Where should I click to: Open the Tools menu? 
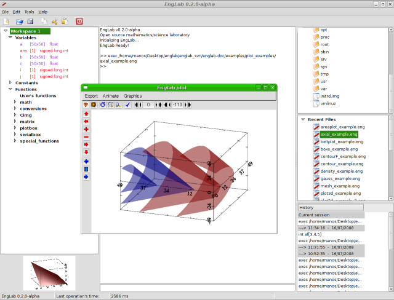coord(29,12)
